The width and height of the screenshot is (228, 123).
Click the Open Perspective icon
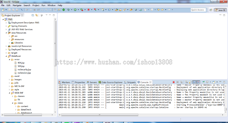(x=211, y=10)
